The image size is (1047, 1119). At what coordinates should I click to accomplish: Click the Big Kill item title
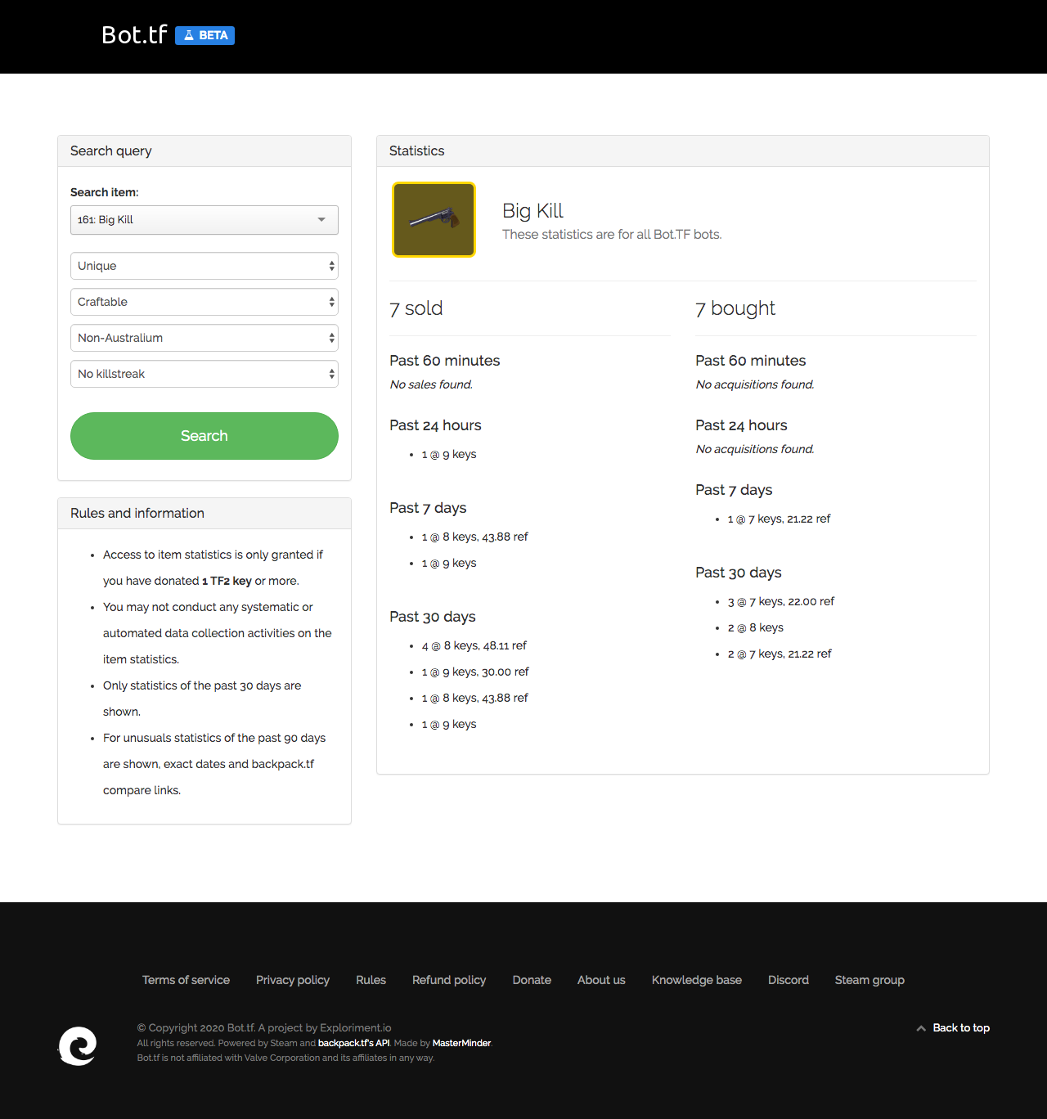pyautogui.click(x=532, y=211)
